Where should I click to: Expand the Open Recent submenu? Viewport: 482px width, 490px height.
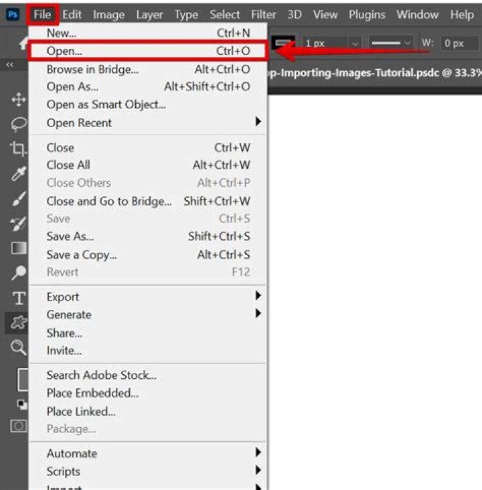(258, 122)
